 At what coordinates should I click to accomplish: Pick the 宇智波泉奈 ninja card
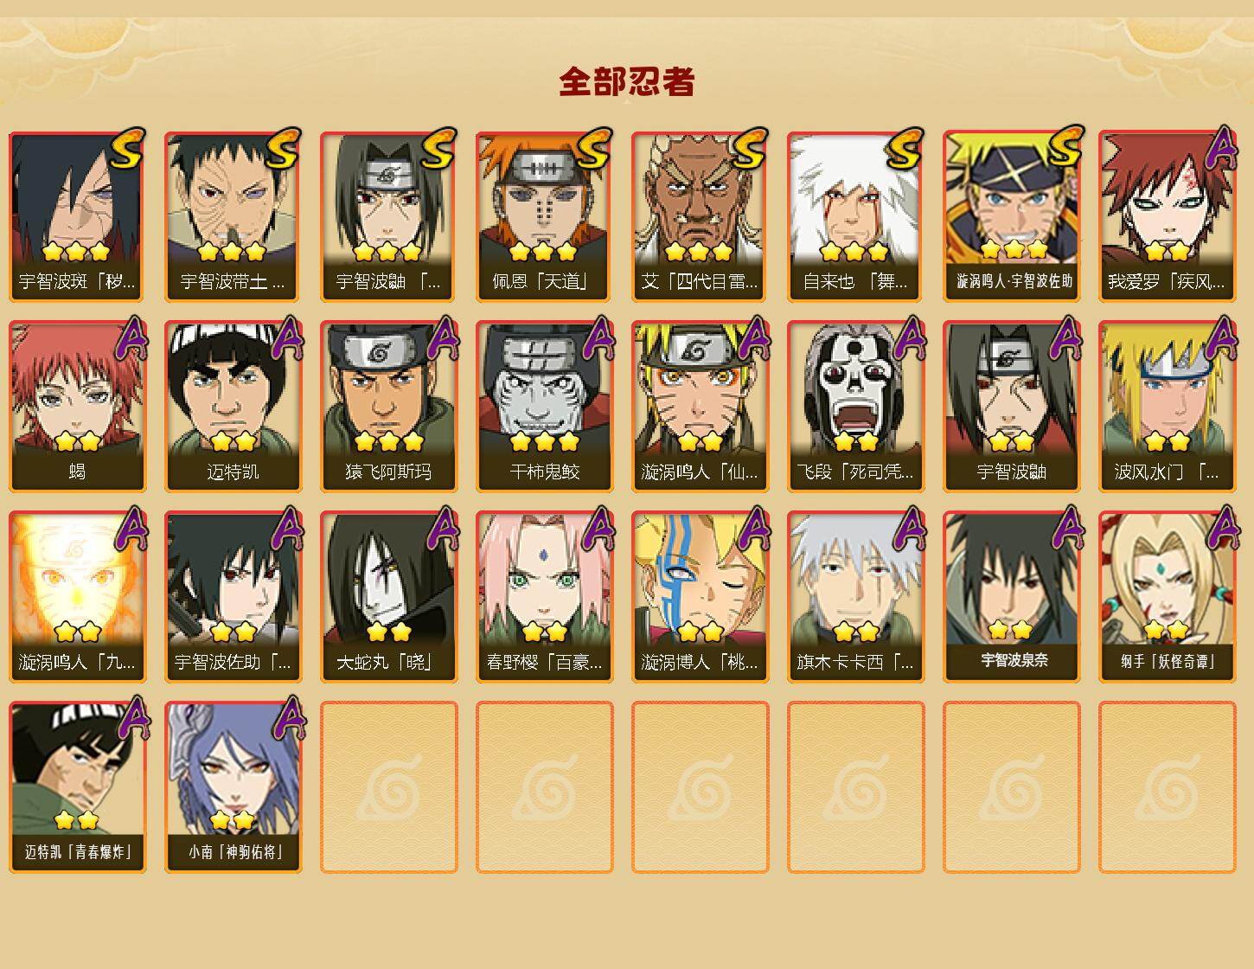tap(1011, 597)
